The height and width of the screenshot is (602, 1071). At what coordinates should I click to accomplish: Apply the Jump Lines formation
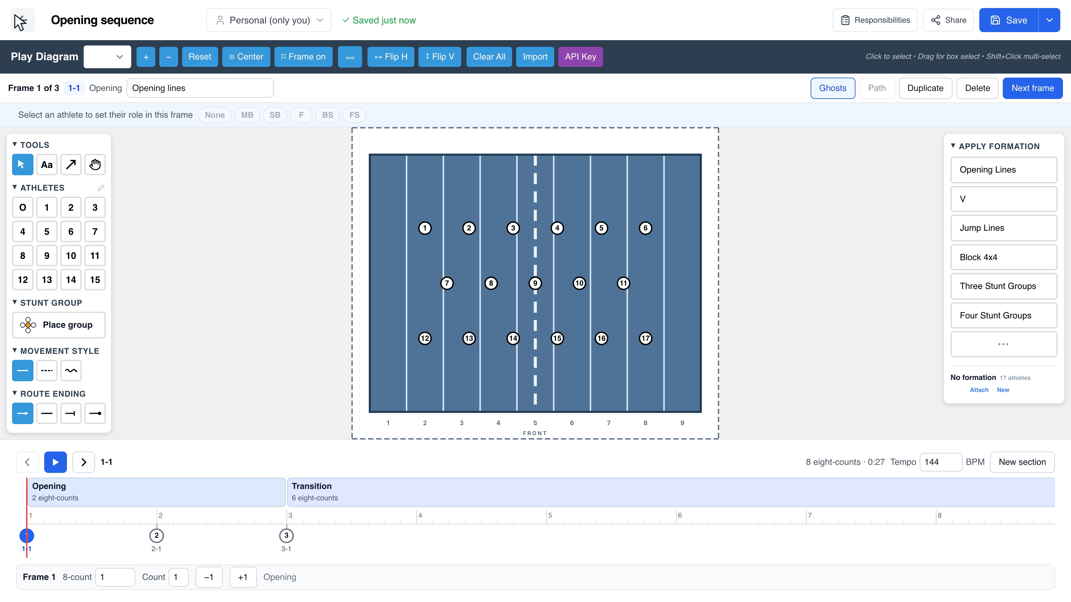pyautogui.click(x=1004, y=228)
